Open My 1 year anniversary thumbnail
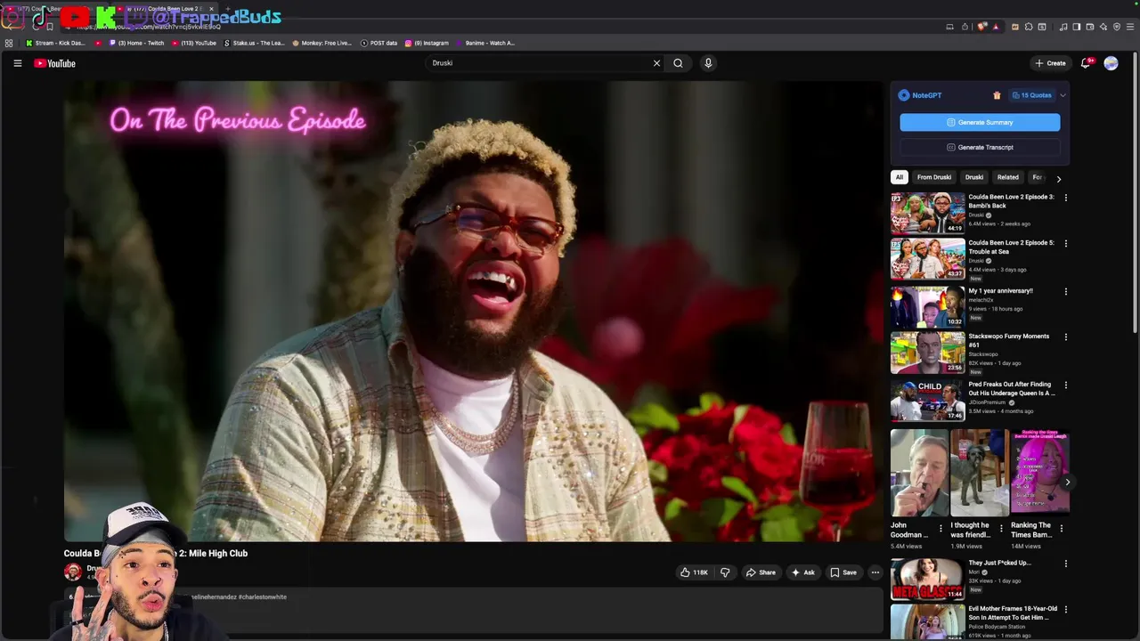The image size is (1140, 641). click(x=927, y=306)
